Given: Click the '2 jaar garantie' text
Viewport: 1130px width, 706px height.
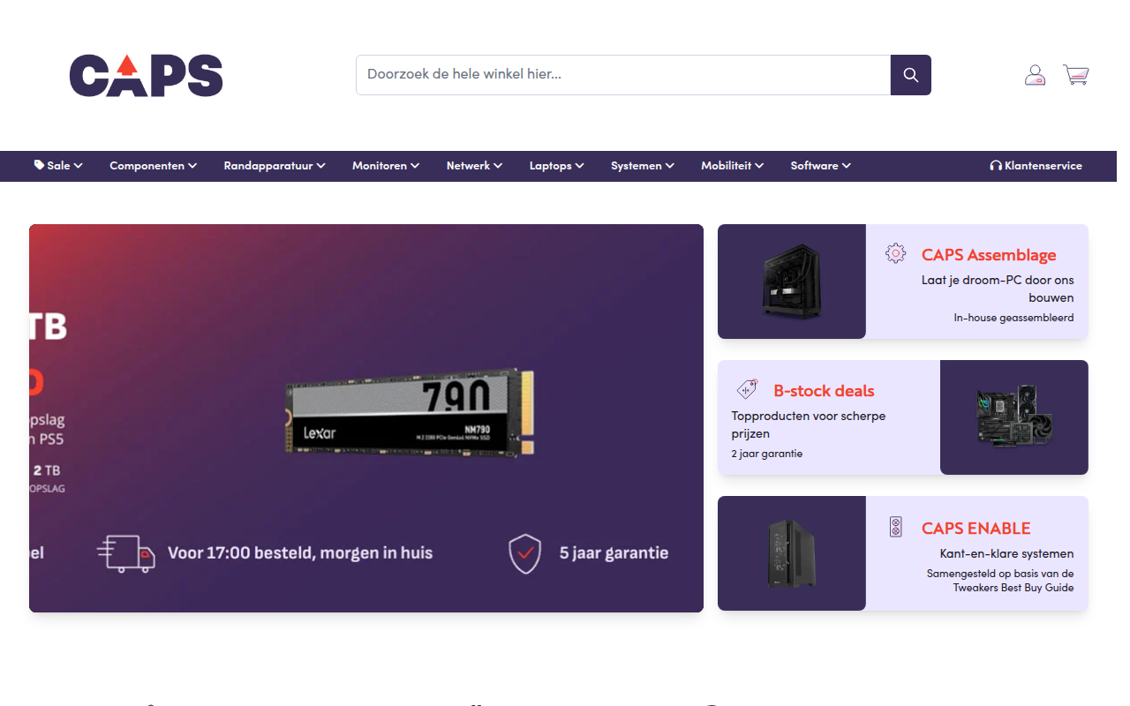Looking at the screenshot, I should 767,454.
